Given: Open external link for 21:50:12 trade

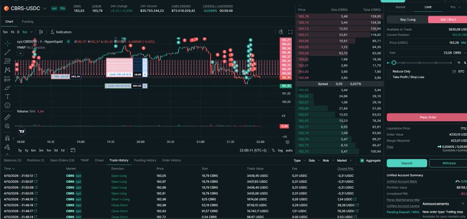Looking at the screenshot, I should [36, 176].
